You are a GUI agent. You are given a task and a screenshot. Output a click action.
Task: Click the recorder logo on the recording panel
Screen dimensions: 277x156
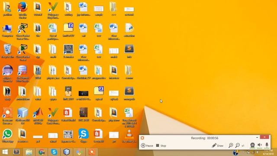pos(142,138)
